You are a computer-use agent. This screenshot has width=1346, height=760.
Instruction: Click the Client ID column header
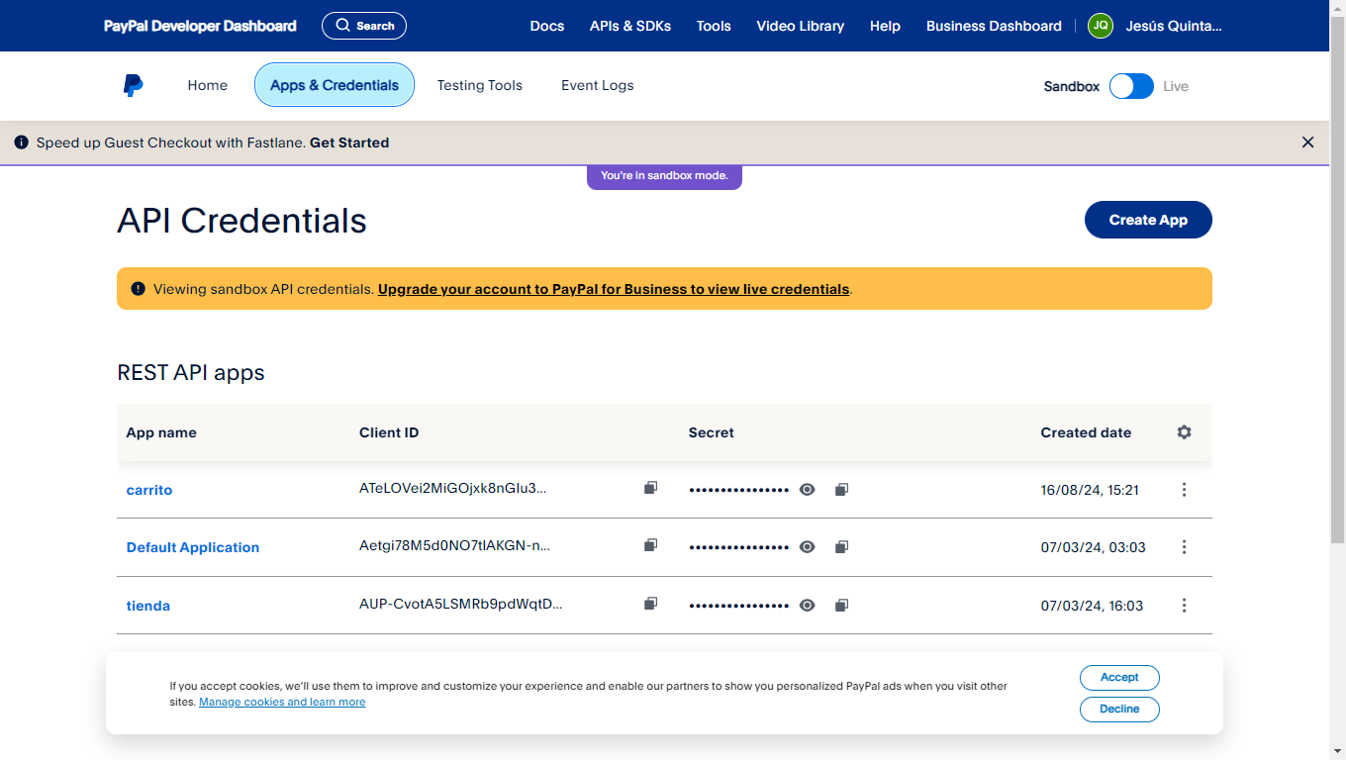click(389, 432)
